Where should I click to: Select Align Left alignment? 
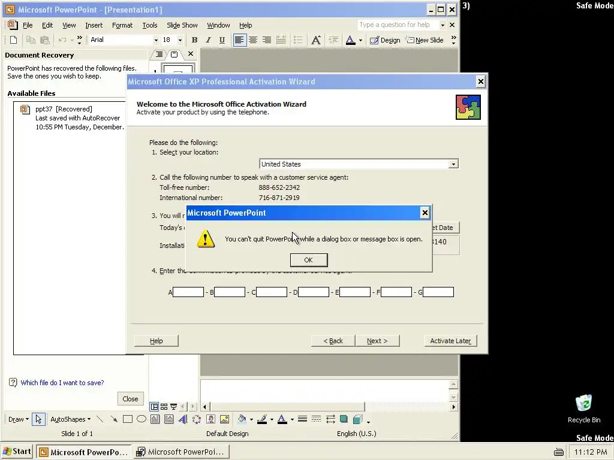[239, 40]
